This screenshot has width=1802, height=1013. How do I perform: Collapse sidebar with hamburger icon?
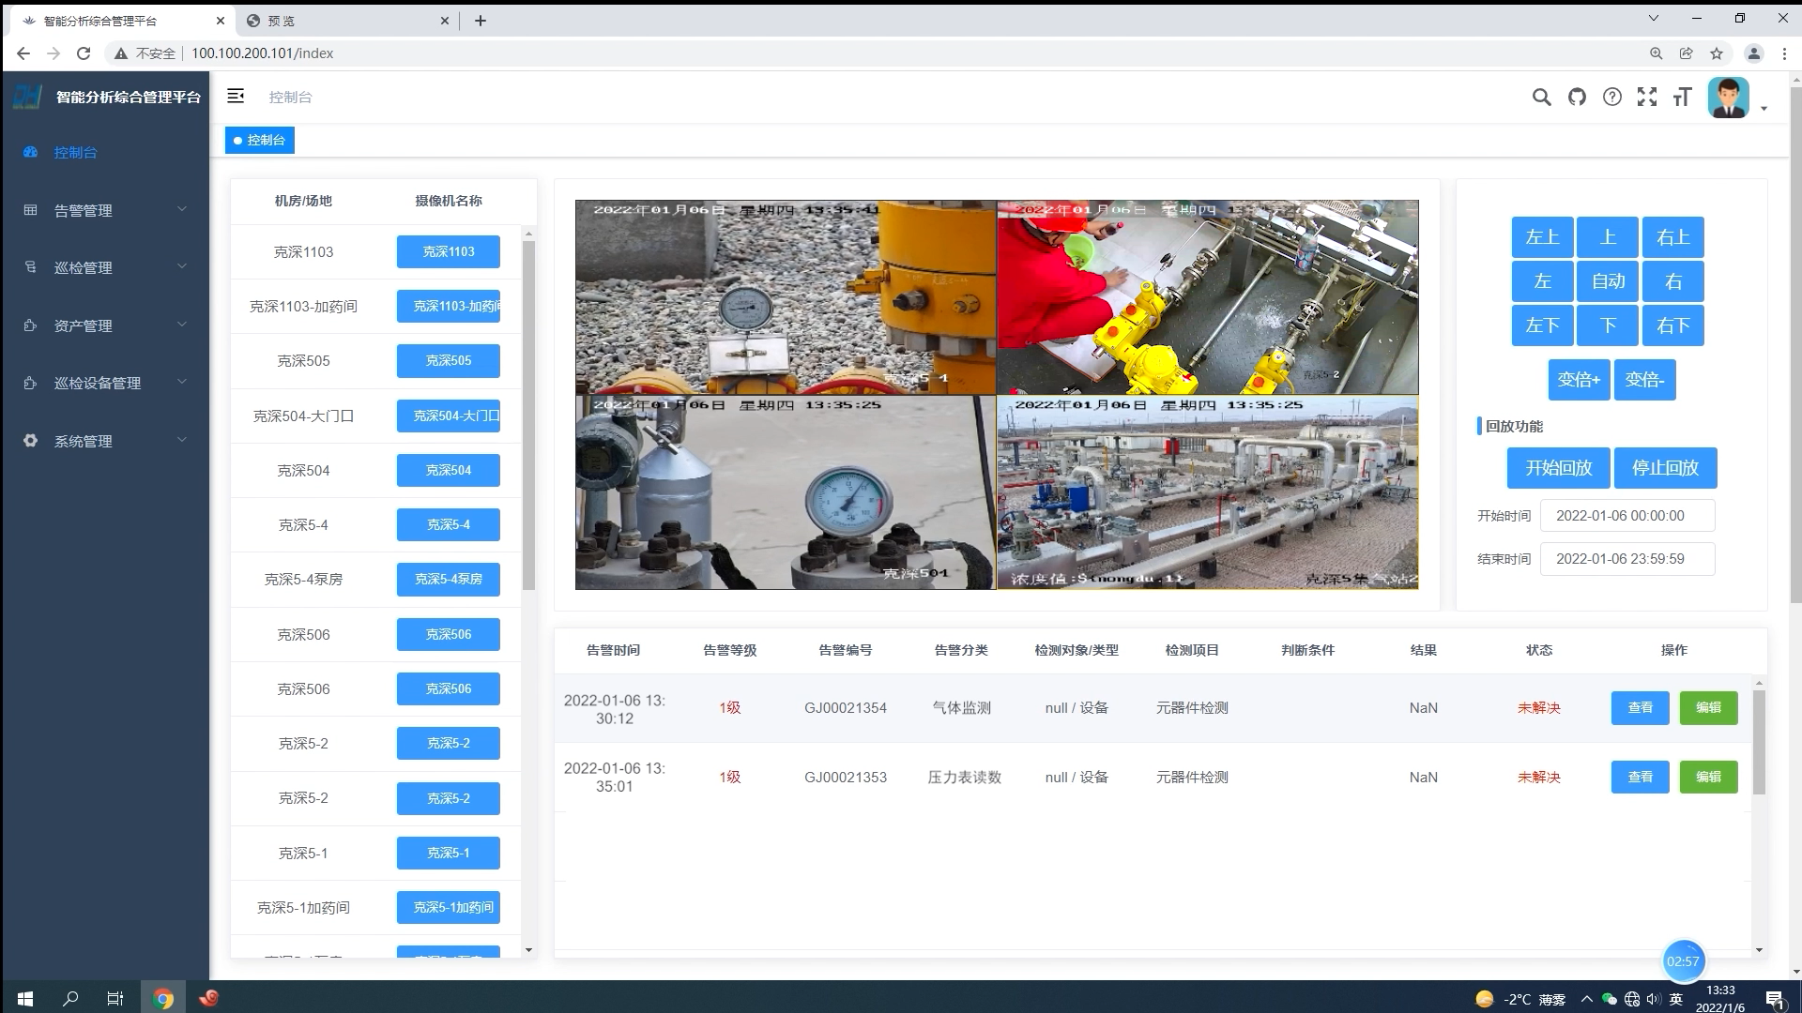pos(236,96)
